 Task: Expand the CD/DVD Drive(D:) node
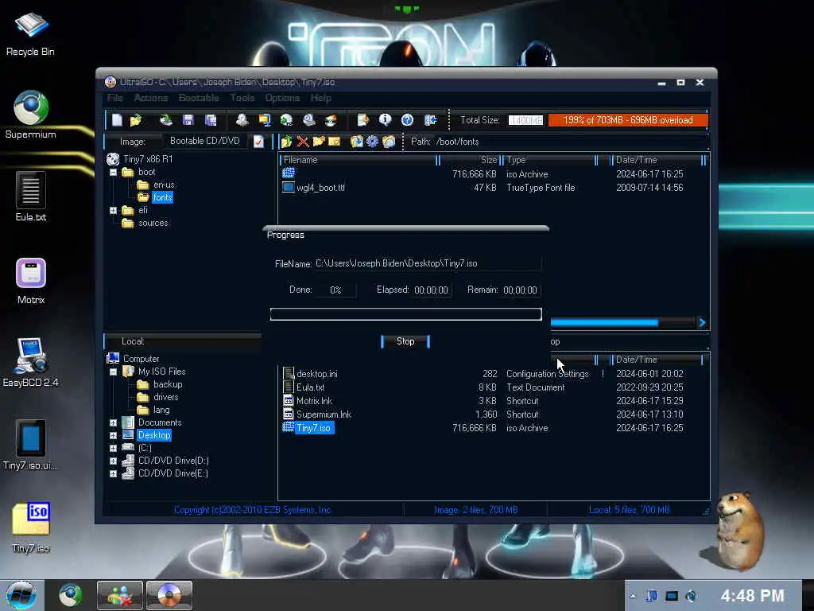coord(113,461)
